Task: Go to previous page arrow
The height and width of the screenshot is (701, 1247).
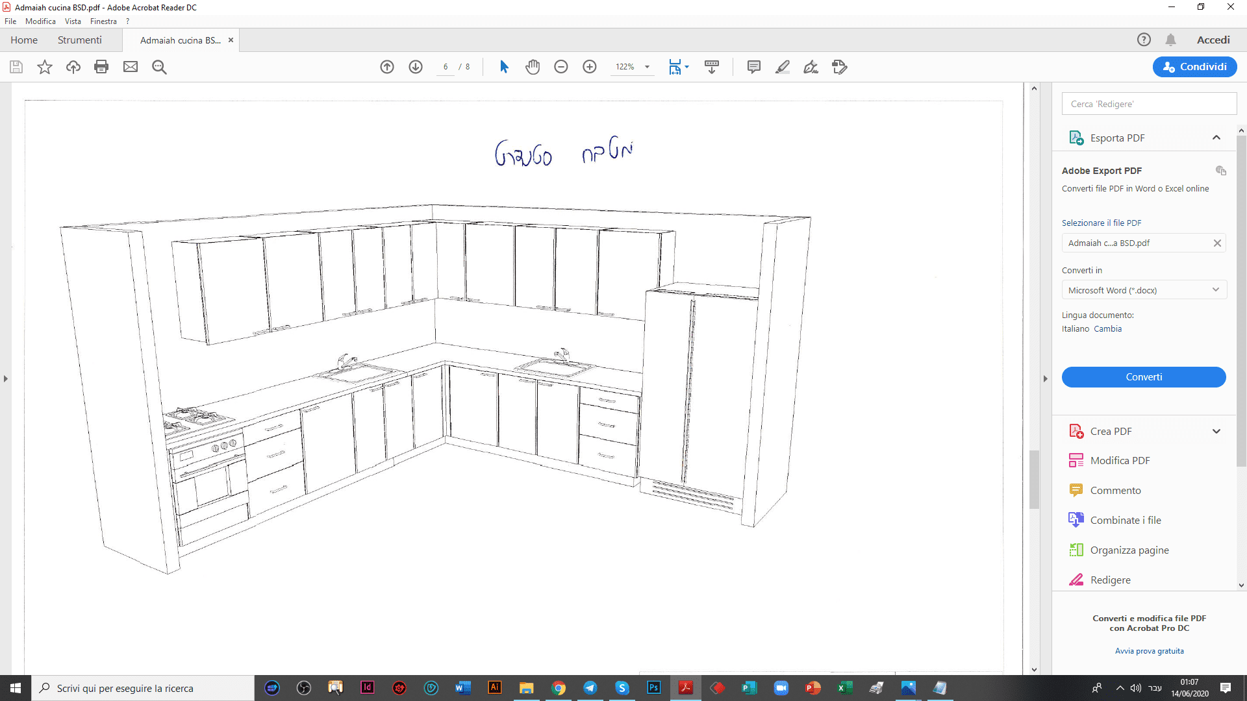Action: tap(387, 67)
